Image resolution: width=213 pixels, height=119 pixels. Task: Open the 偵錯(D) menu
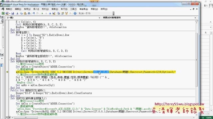pos(55,9)
